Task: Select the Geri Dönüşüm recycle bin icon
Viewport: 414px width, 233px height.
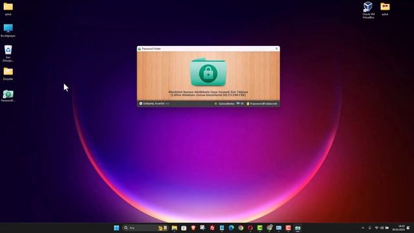Action: (x=8, y=53)
